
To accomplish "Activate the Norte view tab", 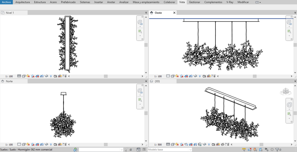I will (x=14, y=81).
